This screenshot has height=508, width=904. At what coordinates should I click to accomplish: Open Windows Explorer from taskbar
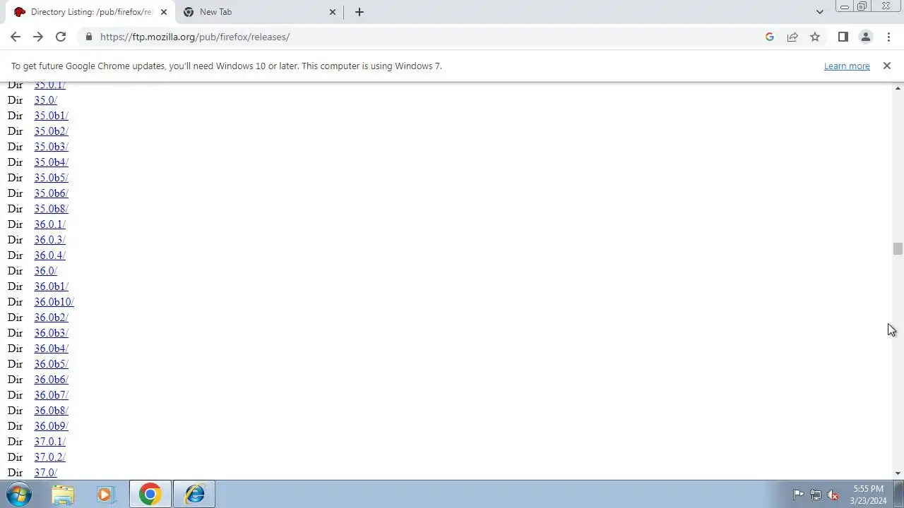(63, 494)
